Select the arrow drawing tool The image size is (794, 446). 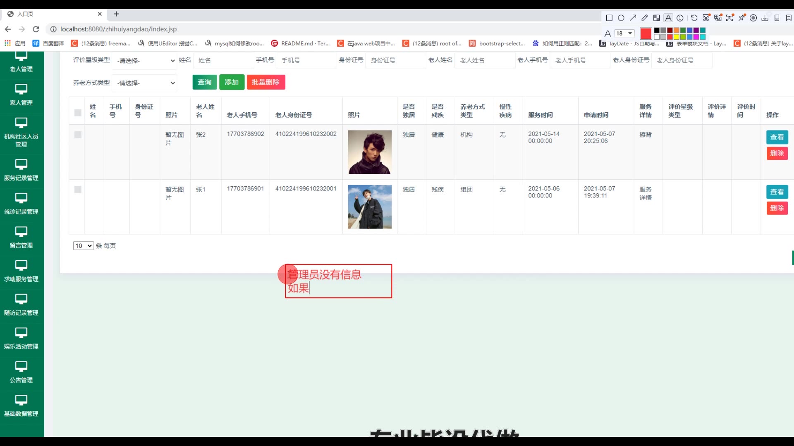pyautogui.click(x=633, y=18)
